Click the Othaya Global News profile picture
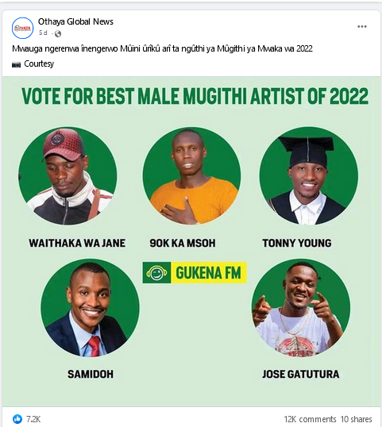 (x=22, y=28)
